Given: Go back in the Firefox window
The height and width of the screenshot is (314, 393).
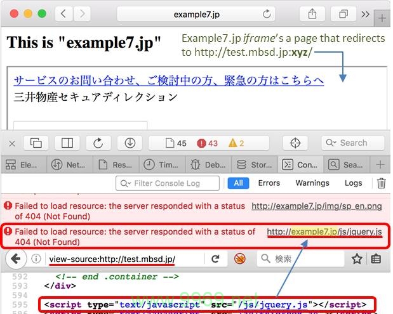Looking at the screenshot, I should tap(16, 259).
